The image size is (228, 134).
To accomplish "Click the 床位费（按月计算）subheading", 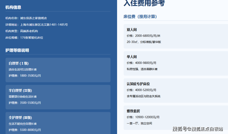I will pos(140,17).
